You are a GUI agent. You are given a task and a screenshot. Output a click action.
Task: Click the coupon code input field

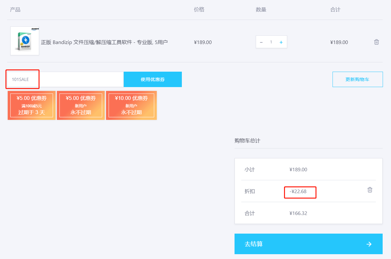click(x=65, y=79)
